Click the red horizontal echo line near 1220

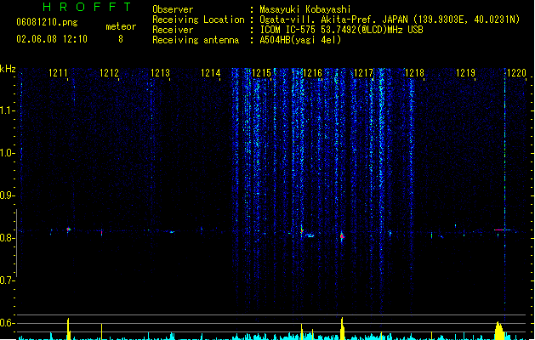pos(499,229)
